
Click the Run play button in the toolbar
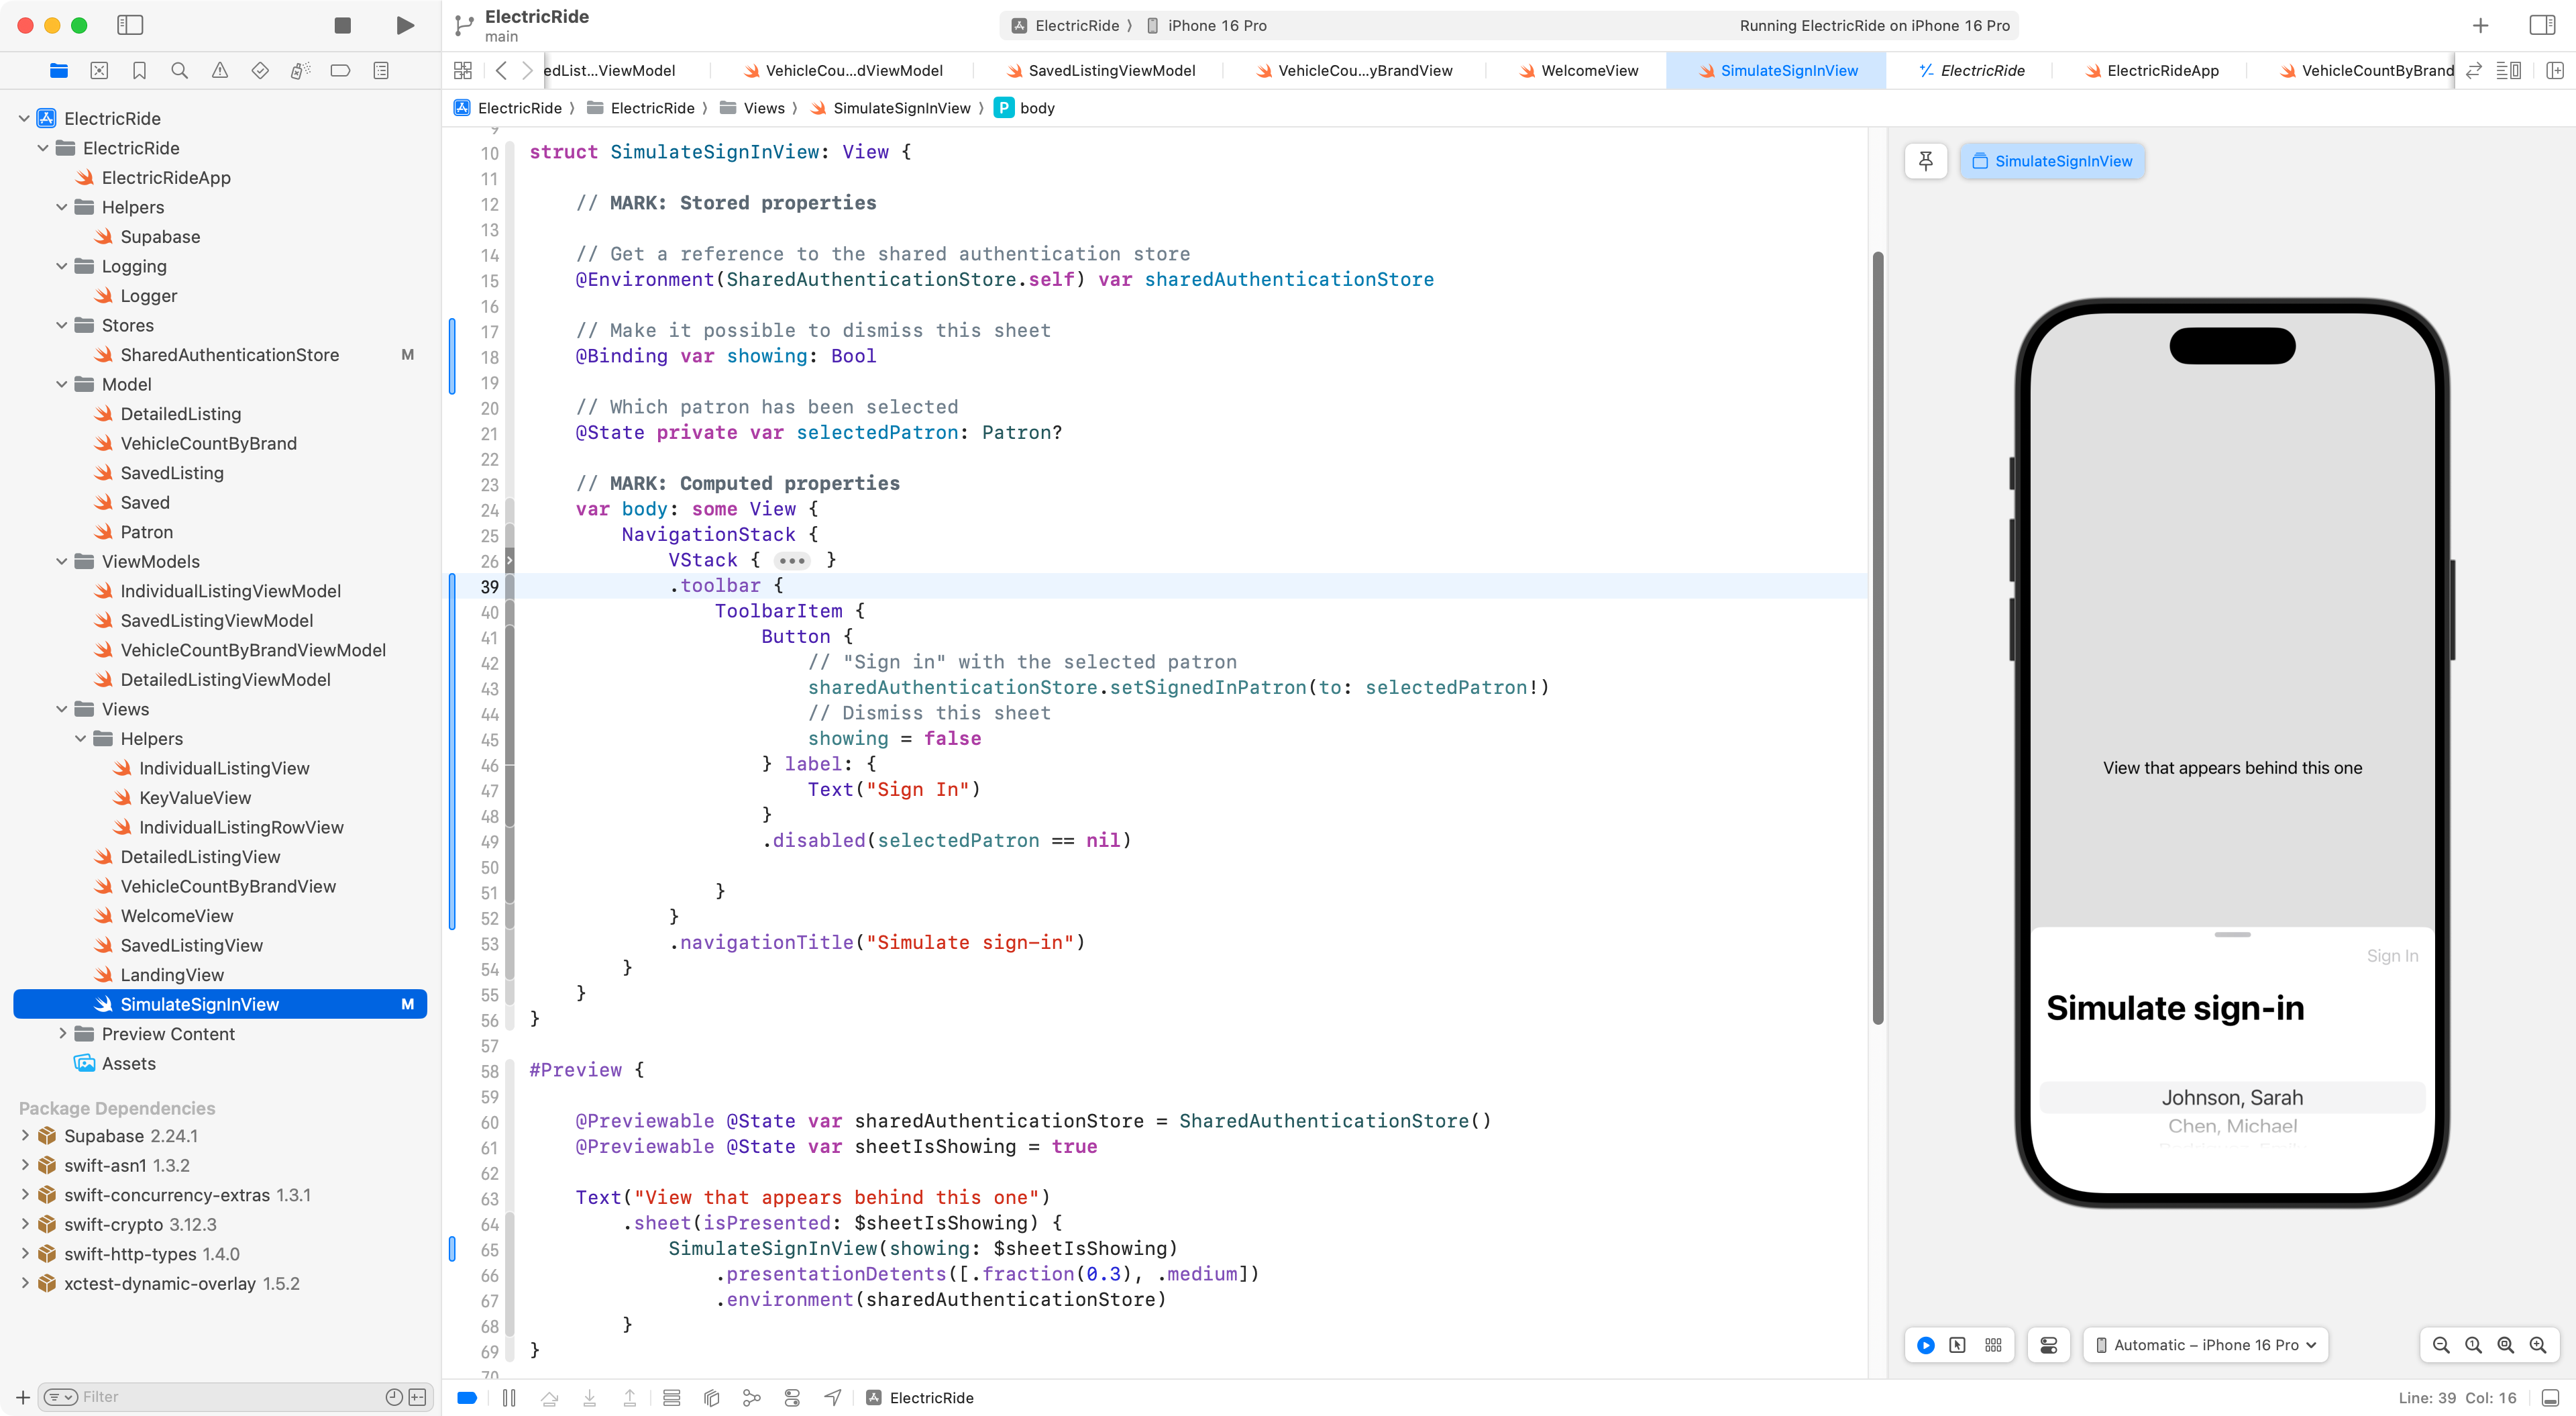pyautogui.click(x=405, y=25)
